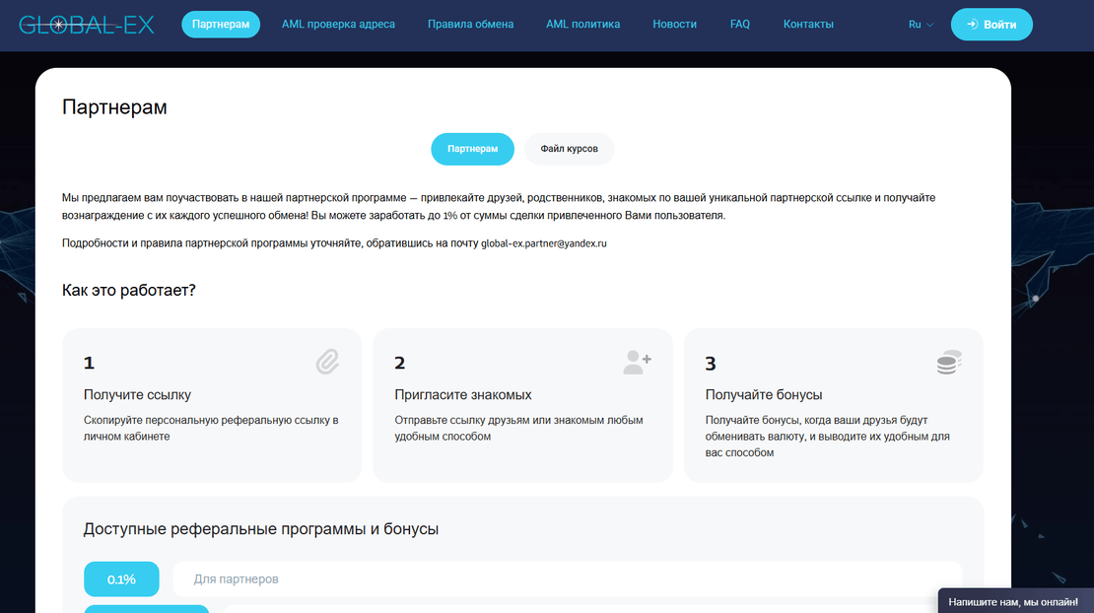Click the Global-EX logo

coord(87,25)
